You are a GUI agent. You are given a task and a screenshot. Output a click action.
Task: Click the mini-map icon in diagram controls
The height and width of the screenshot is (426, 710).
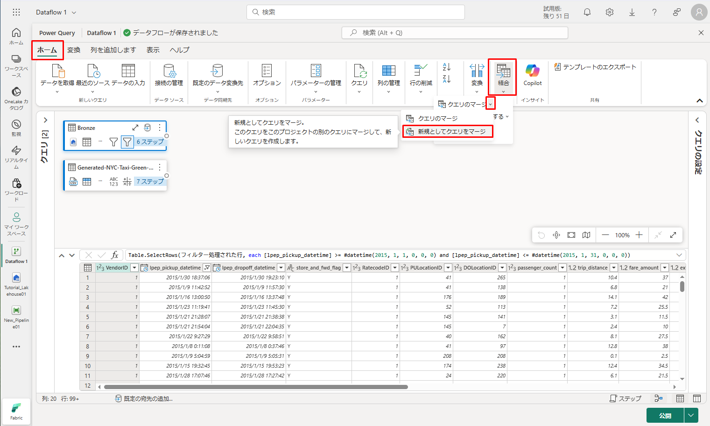pos(586,235)
